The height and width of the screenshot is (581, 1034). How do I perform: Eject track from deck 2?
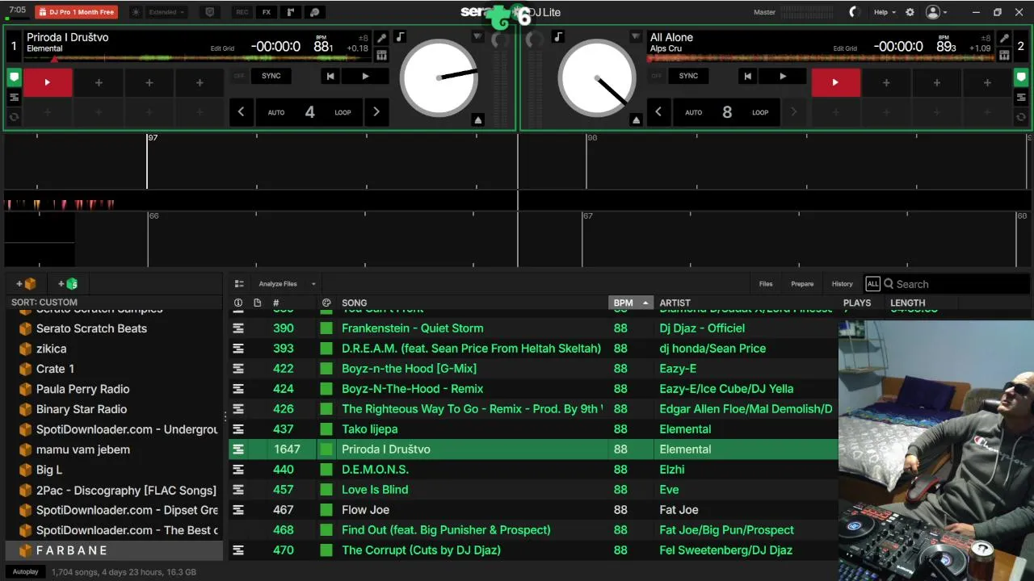(636, 119)
